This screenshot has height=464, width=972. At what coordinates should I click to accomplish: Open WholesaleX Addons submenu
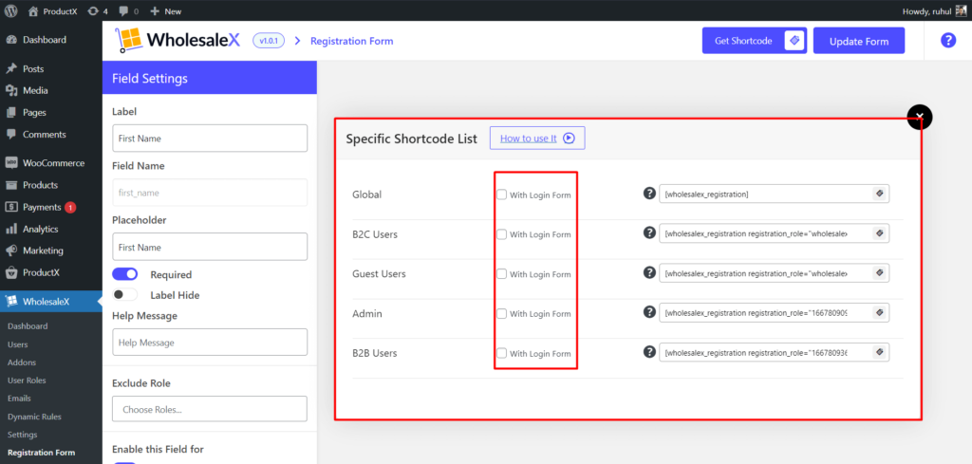pos(22,362)
